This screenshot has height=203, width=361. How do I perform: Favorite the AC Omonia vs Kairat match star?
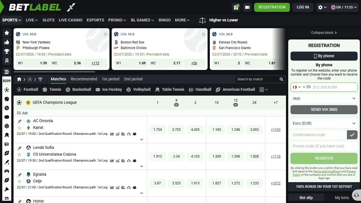[x=19, y=128]
